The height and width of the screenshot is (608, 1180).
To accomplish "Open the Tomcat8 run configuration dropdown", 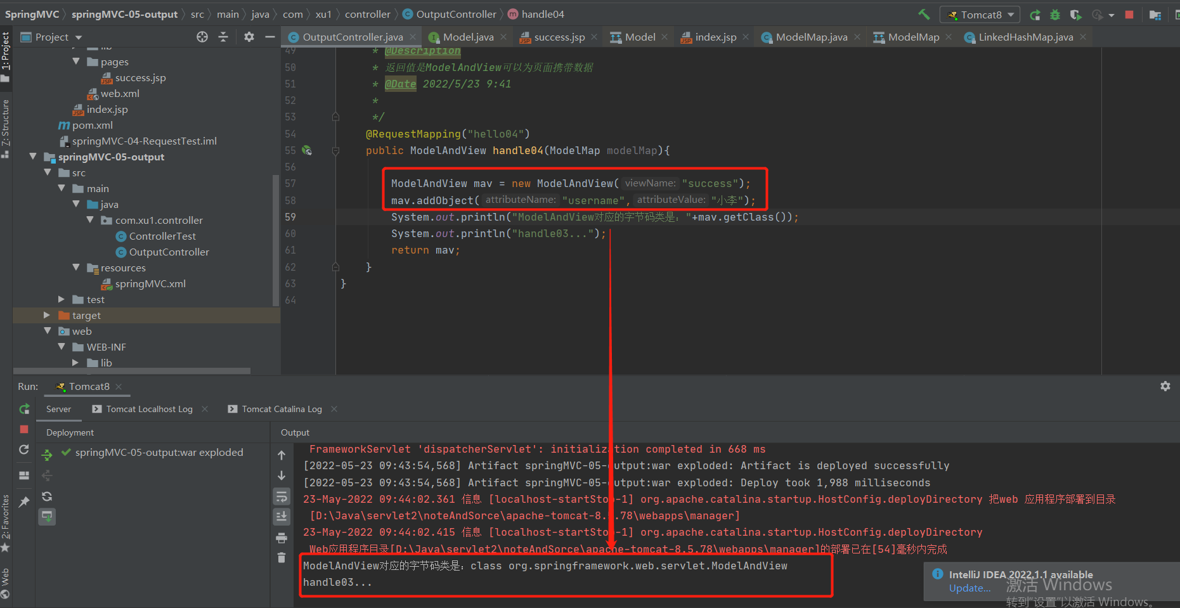I will click(980, 15).
